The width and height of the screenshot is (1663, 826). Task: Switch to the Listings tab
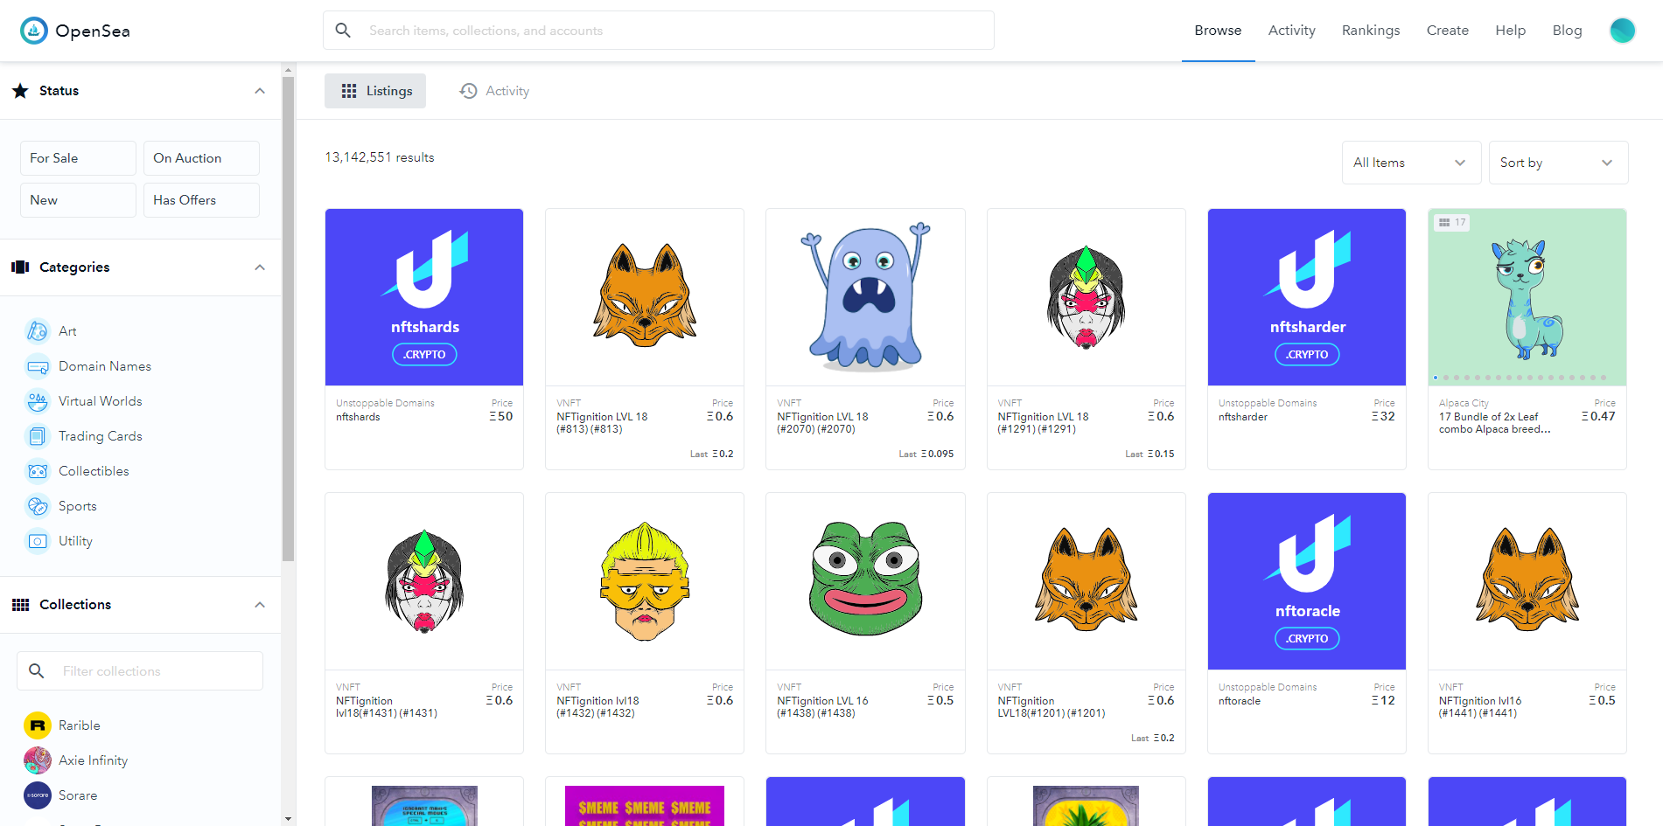point(375,91)
